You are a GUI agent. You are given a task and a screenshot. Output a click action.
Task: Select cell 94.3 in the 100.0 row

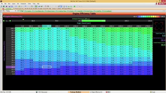(128, 28)
